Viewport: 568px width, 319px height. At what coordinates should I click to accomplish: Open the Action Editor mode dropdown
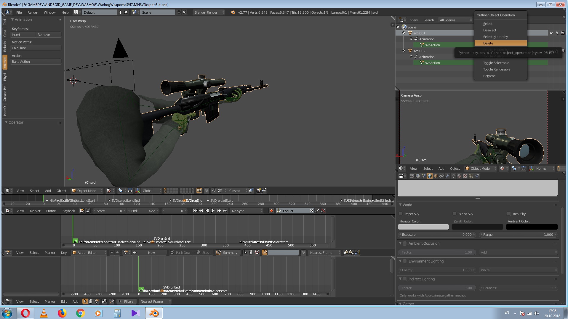click(x=89, y=253)
